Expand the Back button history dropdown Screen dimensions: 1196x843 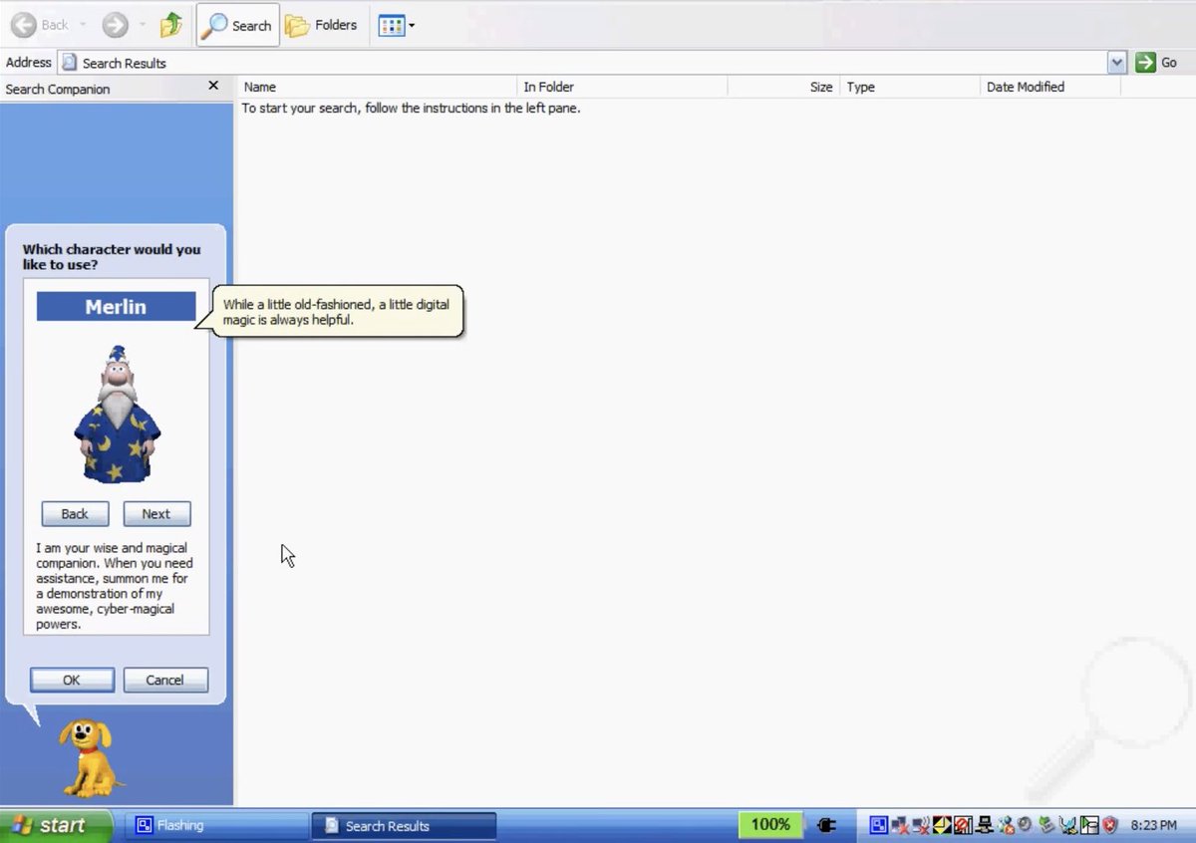point(82,25)
